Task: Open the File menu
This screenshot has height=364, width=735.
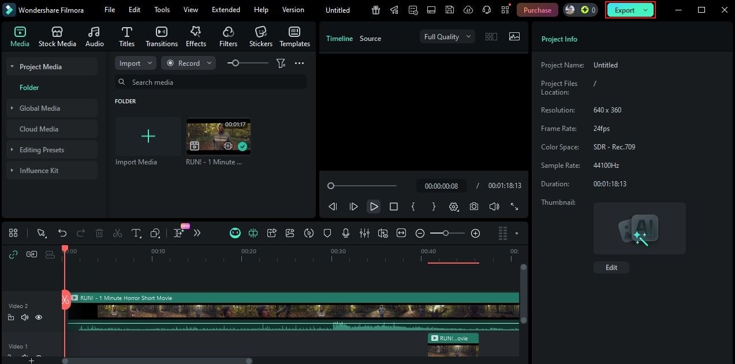Action: [x=110, y=10]
